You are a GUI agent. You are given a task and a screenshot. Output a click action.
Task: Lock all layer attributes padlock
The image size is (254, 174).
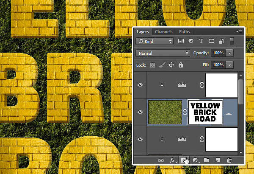pos(181,65)
